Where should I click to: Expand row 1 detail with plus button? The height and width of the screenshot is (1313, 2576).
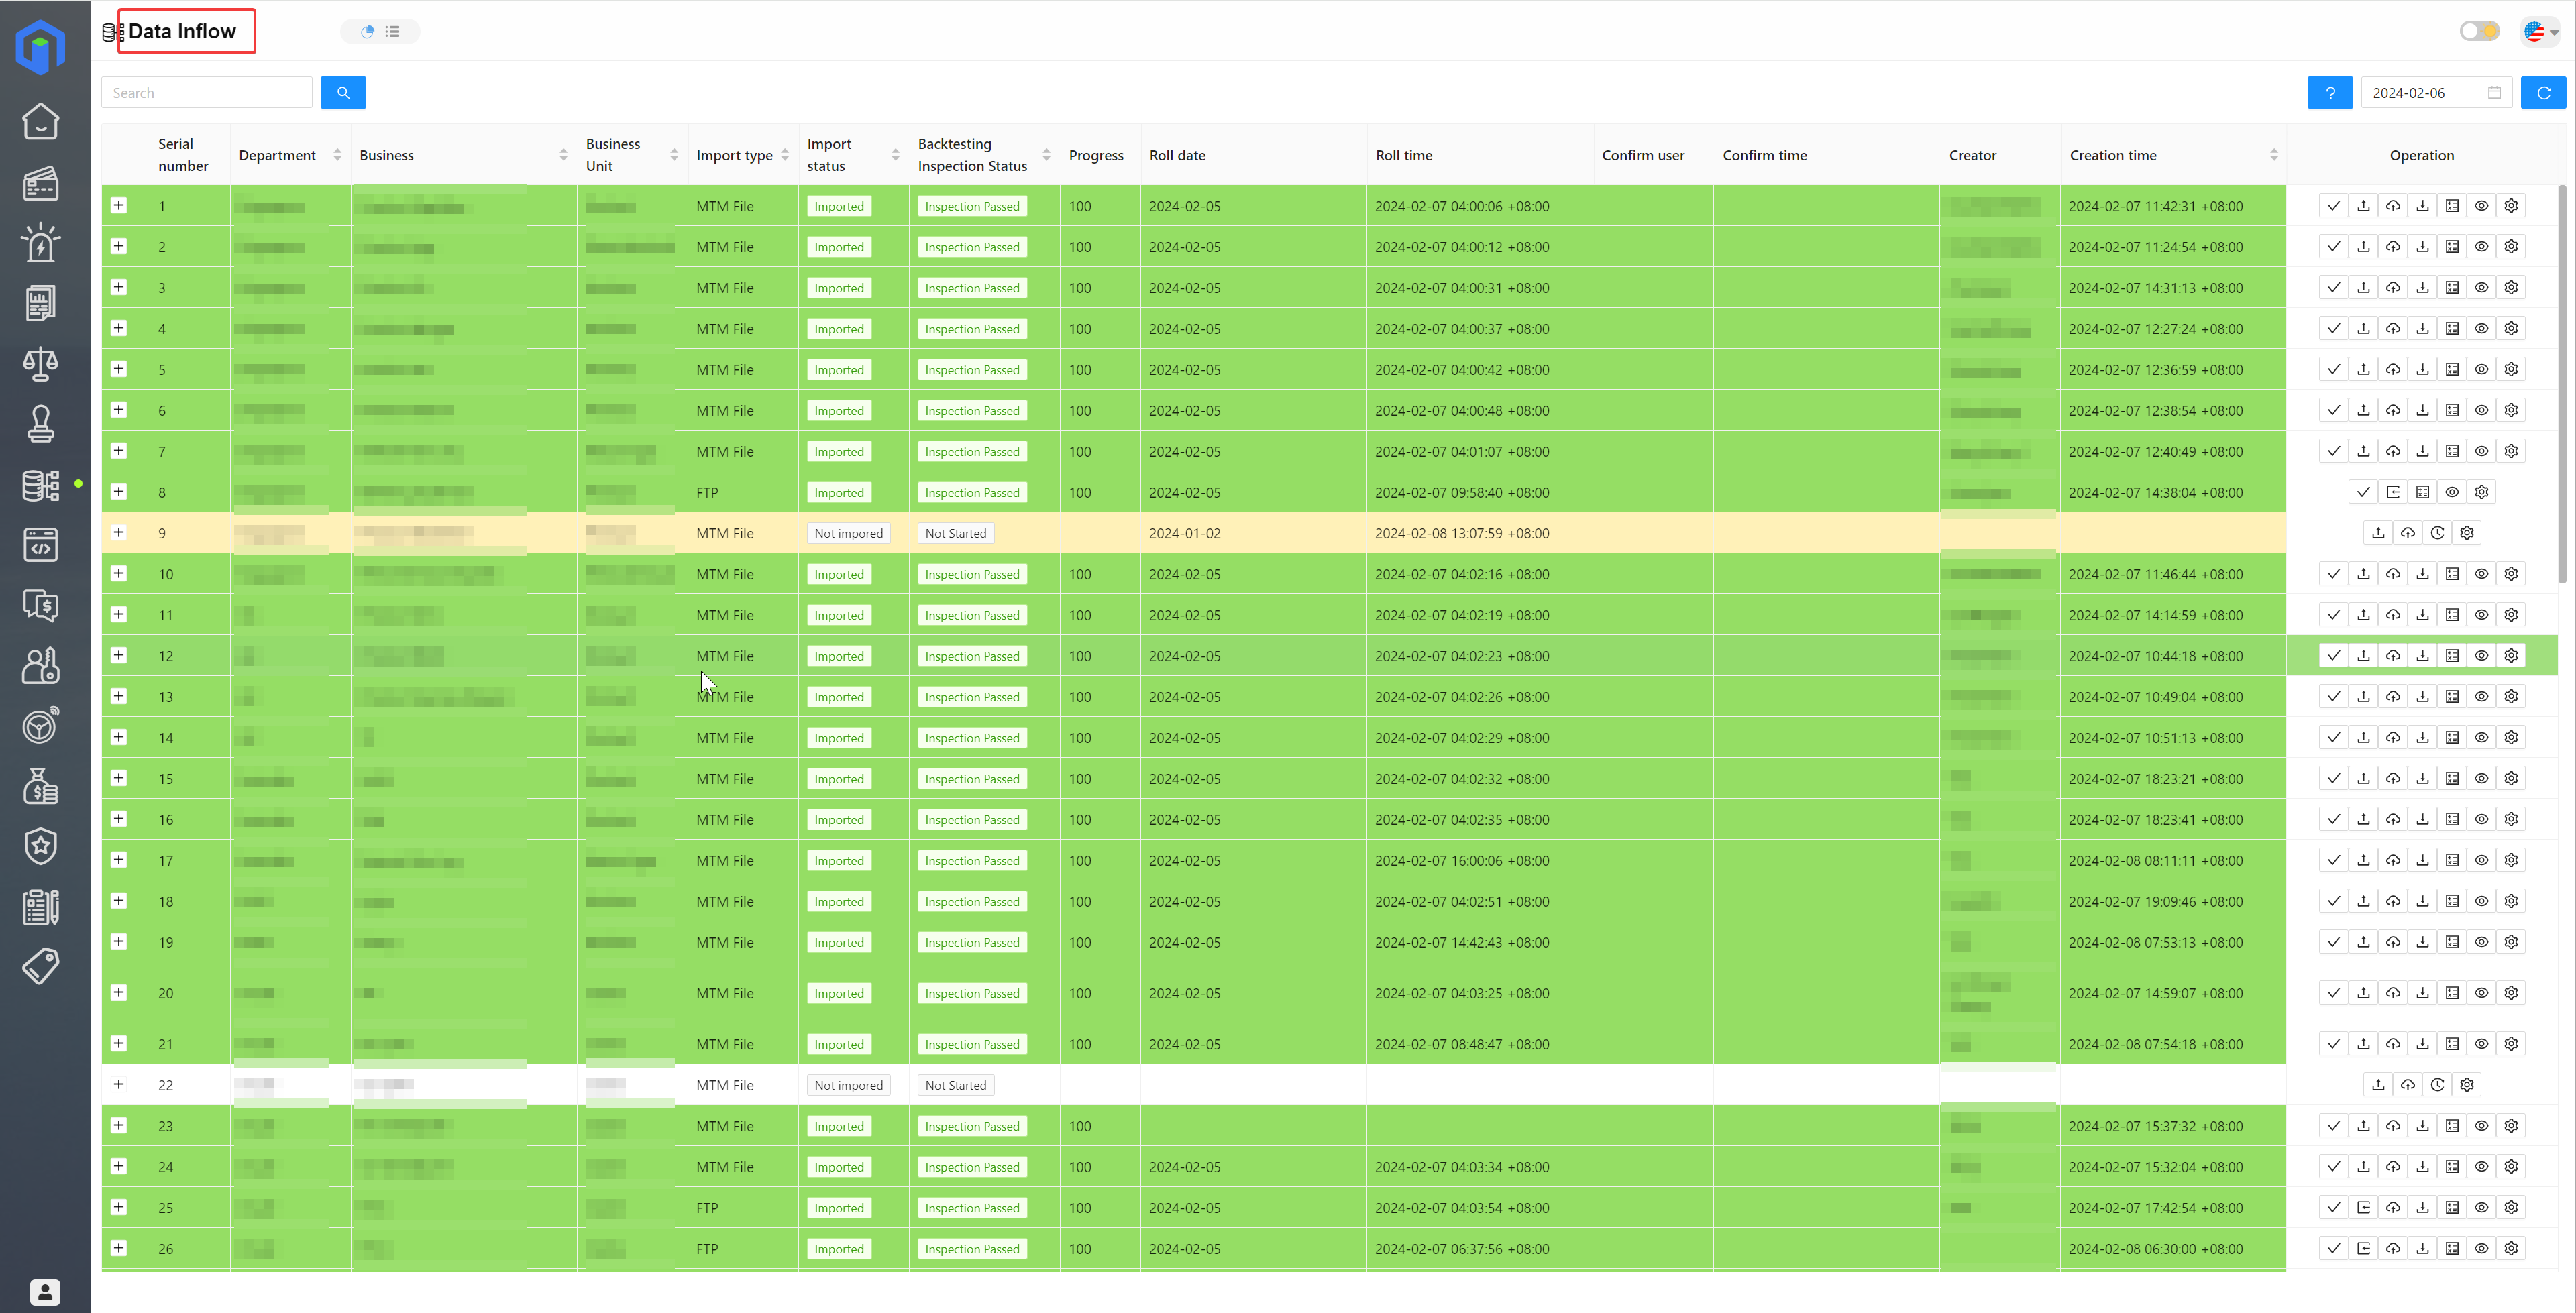coord(117,205)
